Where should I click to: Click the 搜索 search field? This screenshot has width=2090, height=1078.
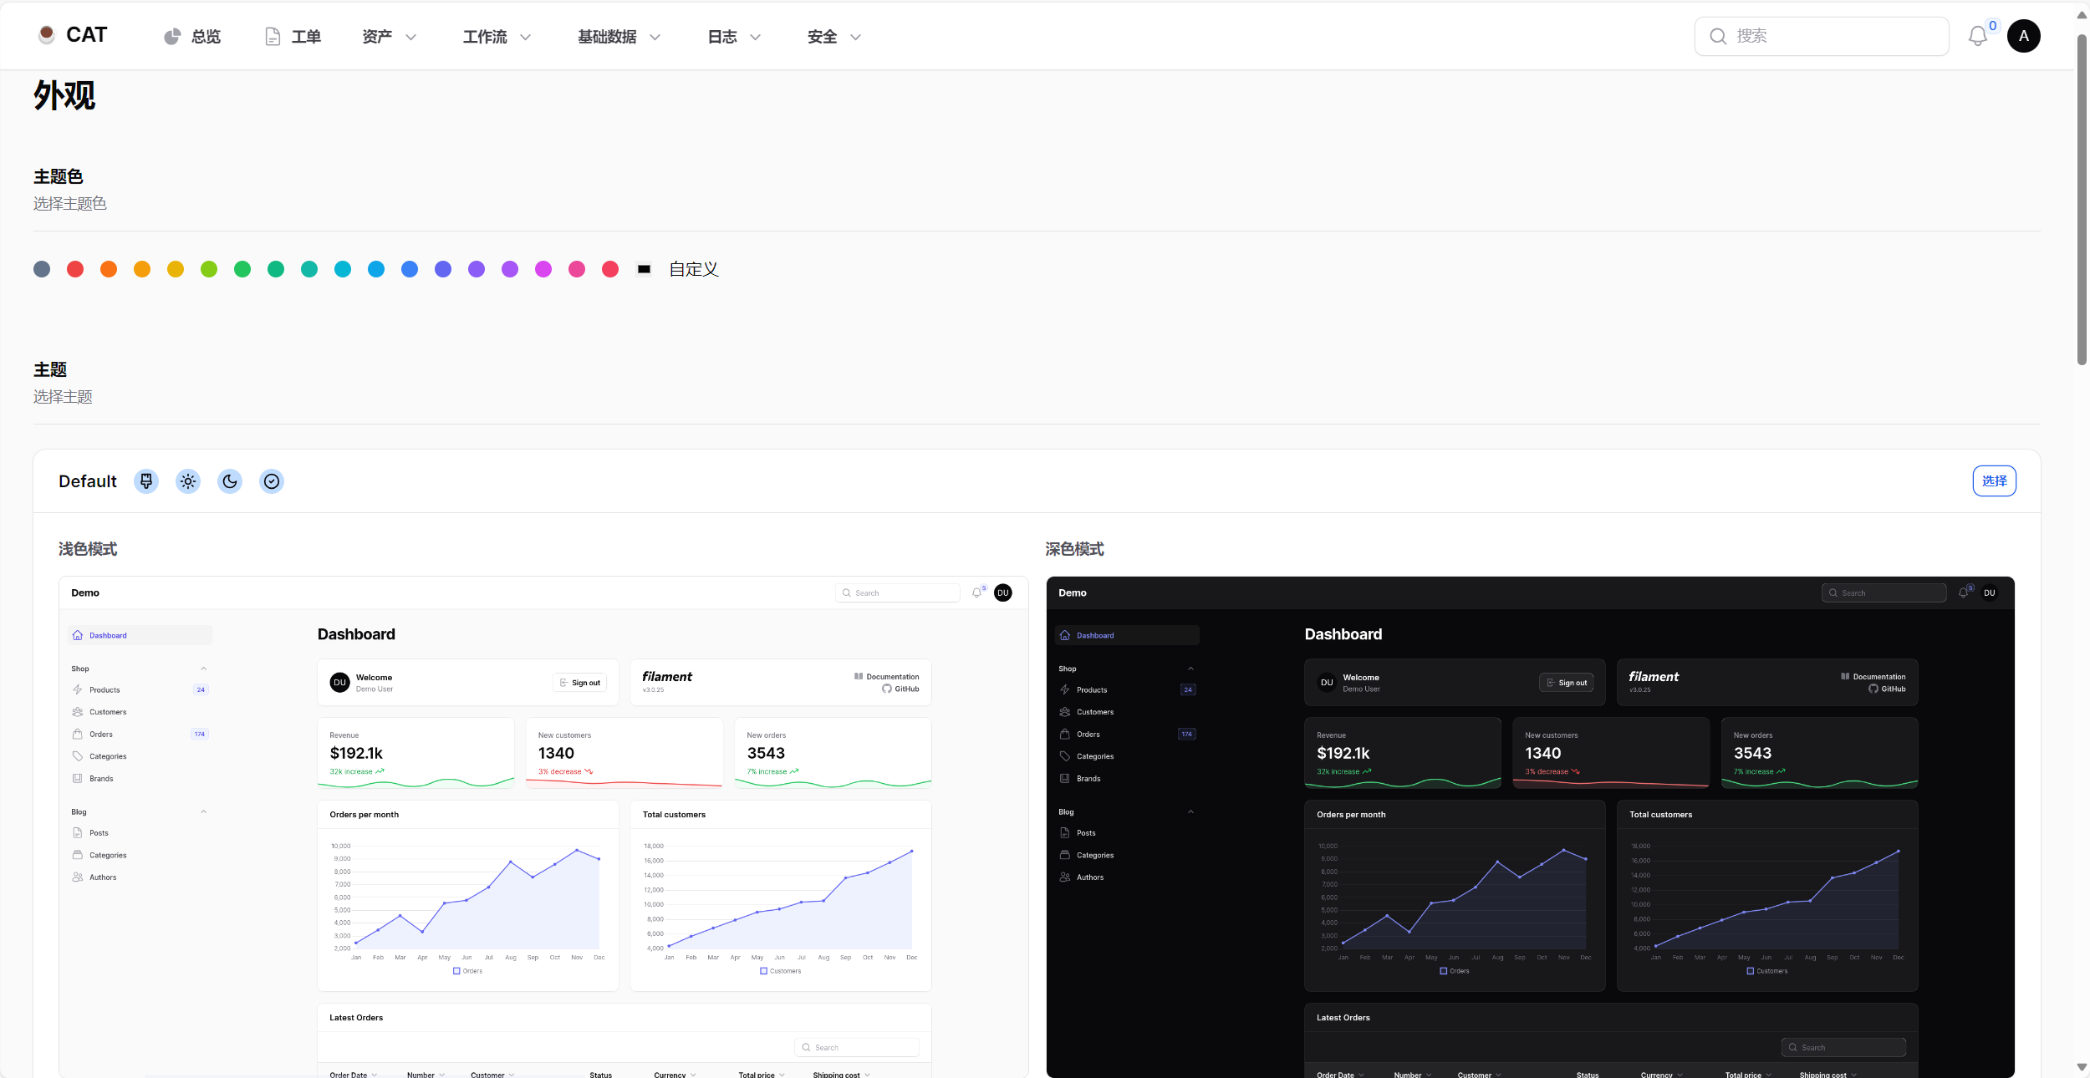click(x=1831, y=37)
